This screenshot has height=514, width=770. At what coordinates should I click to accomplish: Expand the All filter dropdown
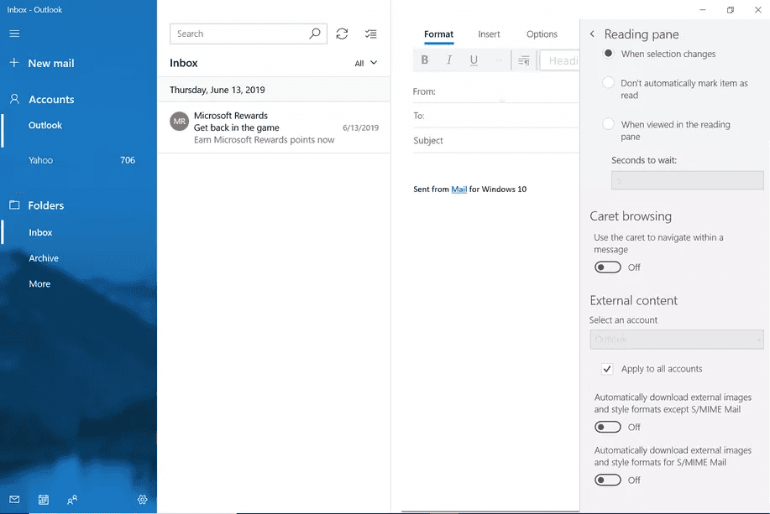pos(365,63)
